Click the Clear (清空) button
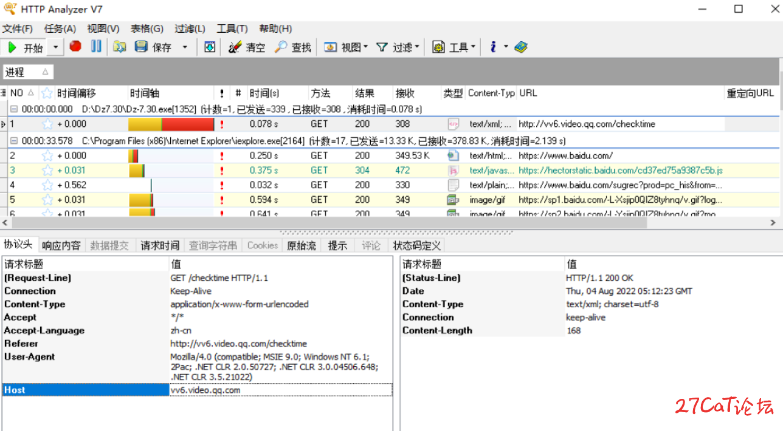Viewport: 783px width, 431px height. click(x=246, y=47)
